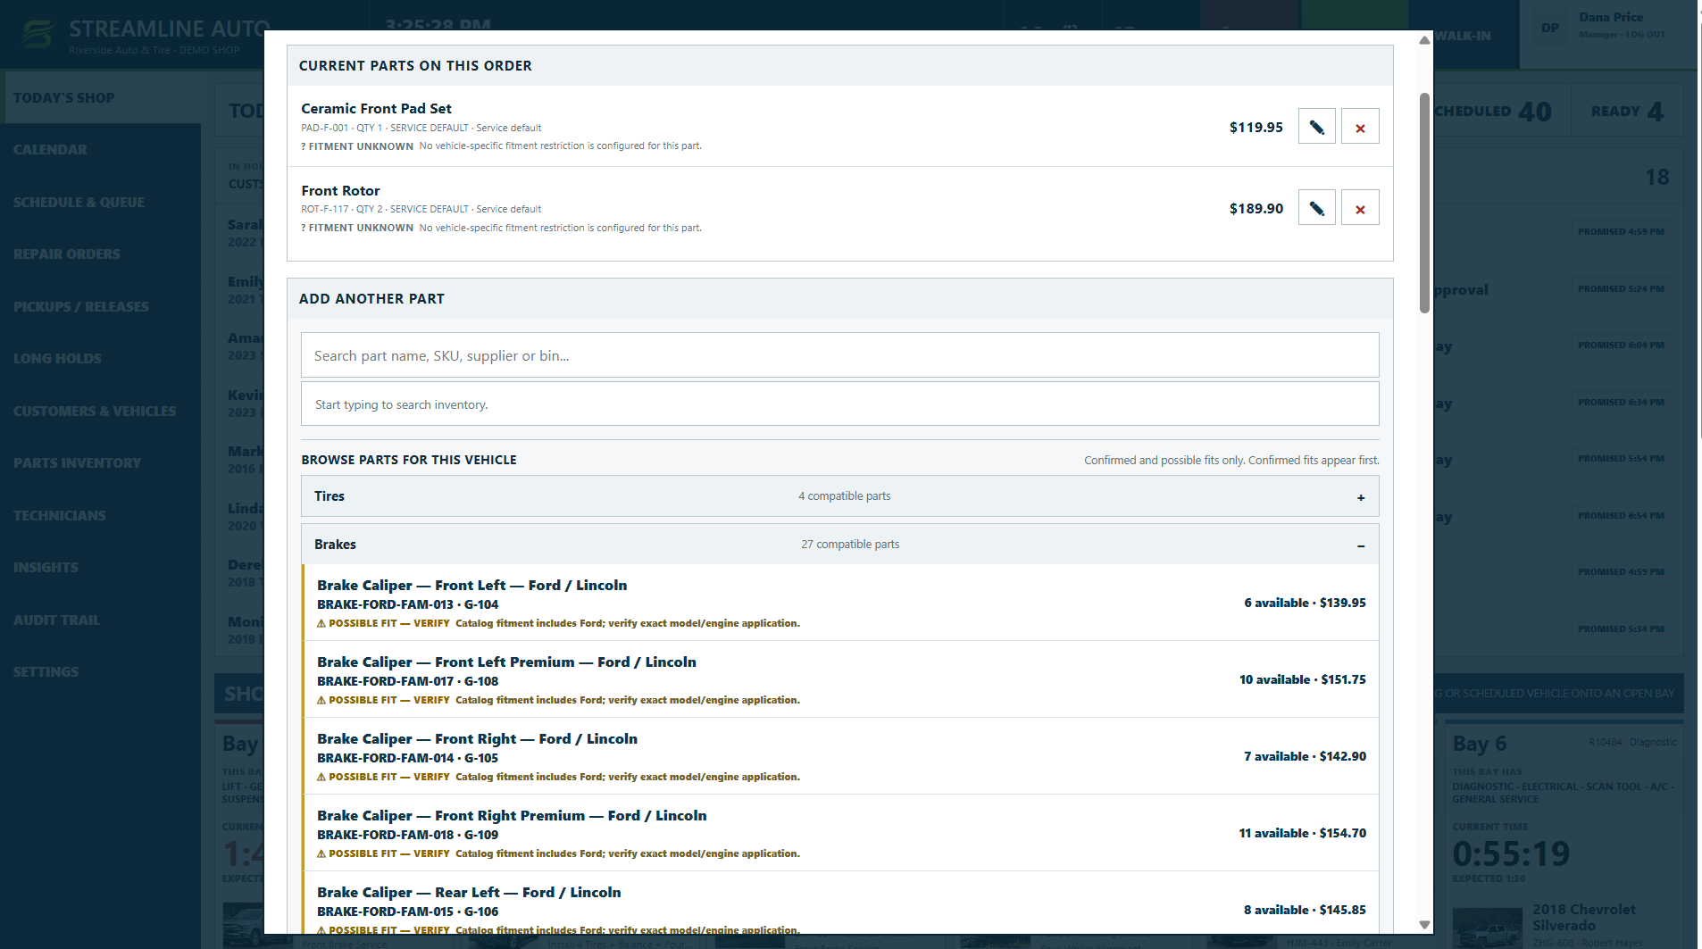1702x949 pixels.
Task: Collapse the Brakes compatible parts section
Action: [x=839, y=545]
